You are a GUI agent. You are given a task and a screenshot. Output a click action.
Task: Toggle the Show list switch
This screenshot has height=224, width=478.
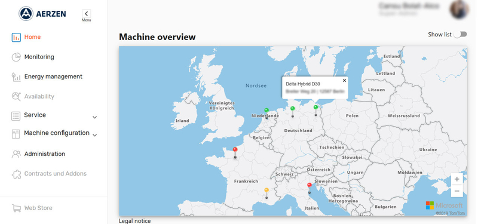460,35
